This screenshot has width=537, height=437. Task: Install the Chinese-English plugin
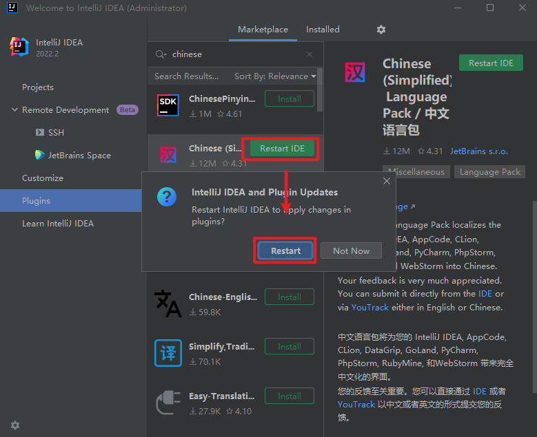point(290,297)
